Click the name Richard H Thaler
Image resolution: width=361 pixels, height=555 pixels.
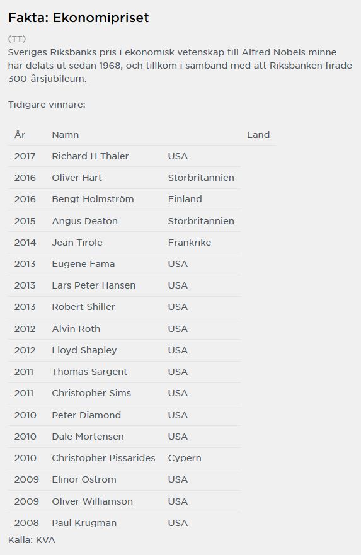90,156
